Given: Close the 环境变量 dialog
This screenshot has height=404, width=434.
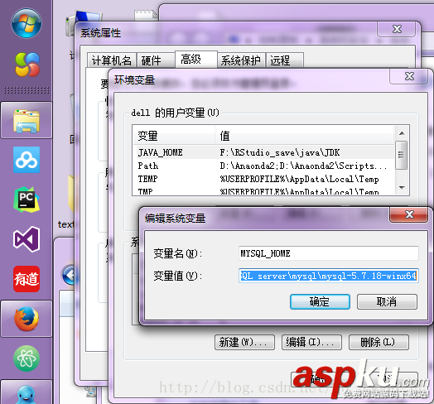Looking at the screenshot, I should click(x=409, y=76).
